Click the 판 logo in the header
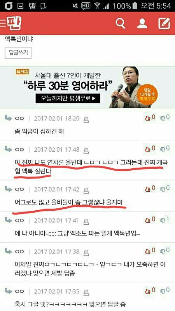Viewport: 175px width, 311px height. 14,23
